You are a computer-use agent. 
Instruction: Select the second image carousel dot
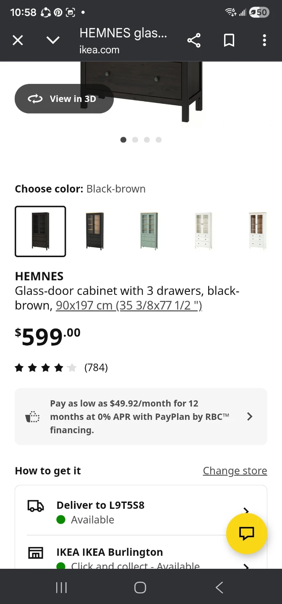click(x=135, y=140)
